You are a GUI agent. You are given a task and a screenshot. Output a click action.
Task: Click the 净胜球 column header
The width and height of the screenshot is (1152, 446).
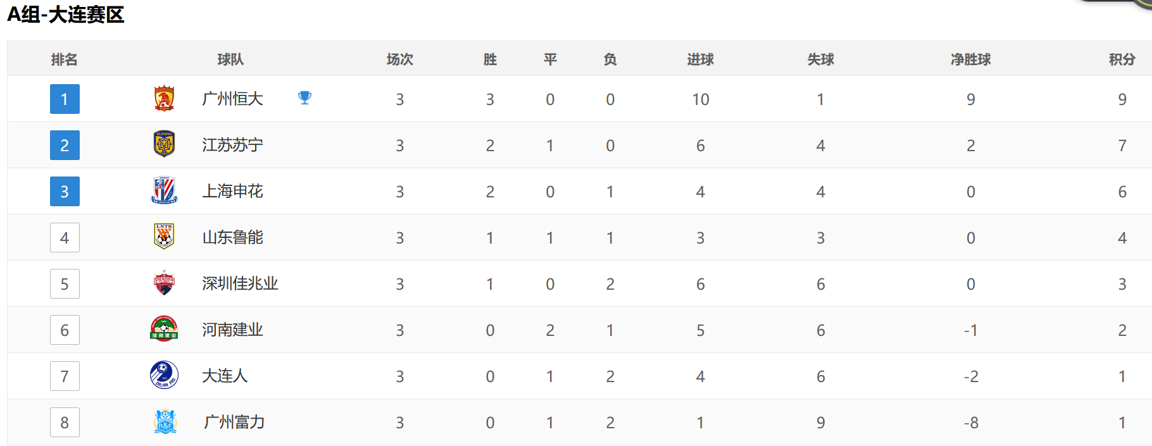click(x=970, y=59)
